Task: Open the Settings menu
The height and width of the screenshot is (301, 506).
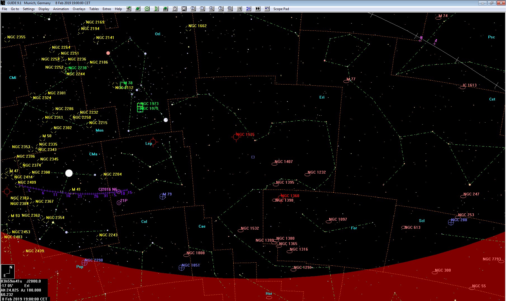Action: click(29, 9)
